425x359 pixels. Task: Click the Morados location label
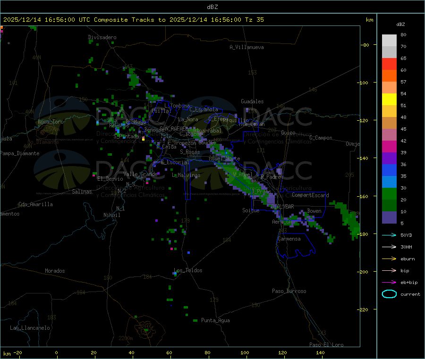[55, 271]
